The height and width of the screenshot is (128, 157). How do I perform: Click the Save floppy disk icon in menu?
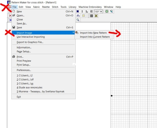tap(14, 27)
